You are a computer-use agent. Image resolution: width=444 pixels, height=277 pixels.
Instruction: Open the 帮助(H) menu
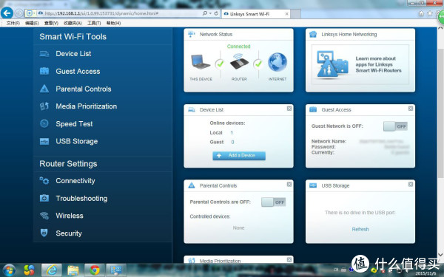(x=113, y=23)
